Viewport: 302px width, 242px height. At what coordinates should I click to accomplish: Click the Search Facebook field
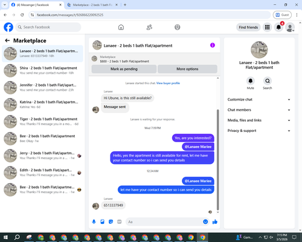48,27
